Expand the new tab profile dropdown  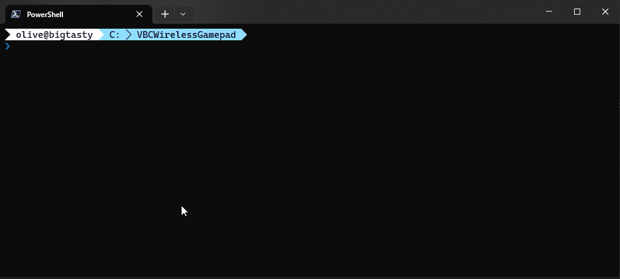[183, 14]
